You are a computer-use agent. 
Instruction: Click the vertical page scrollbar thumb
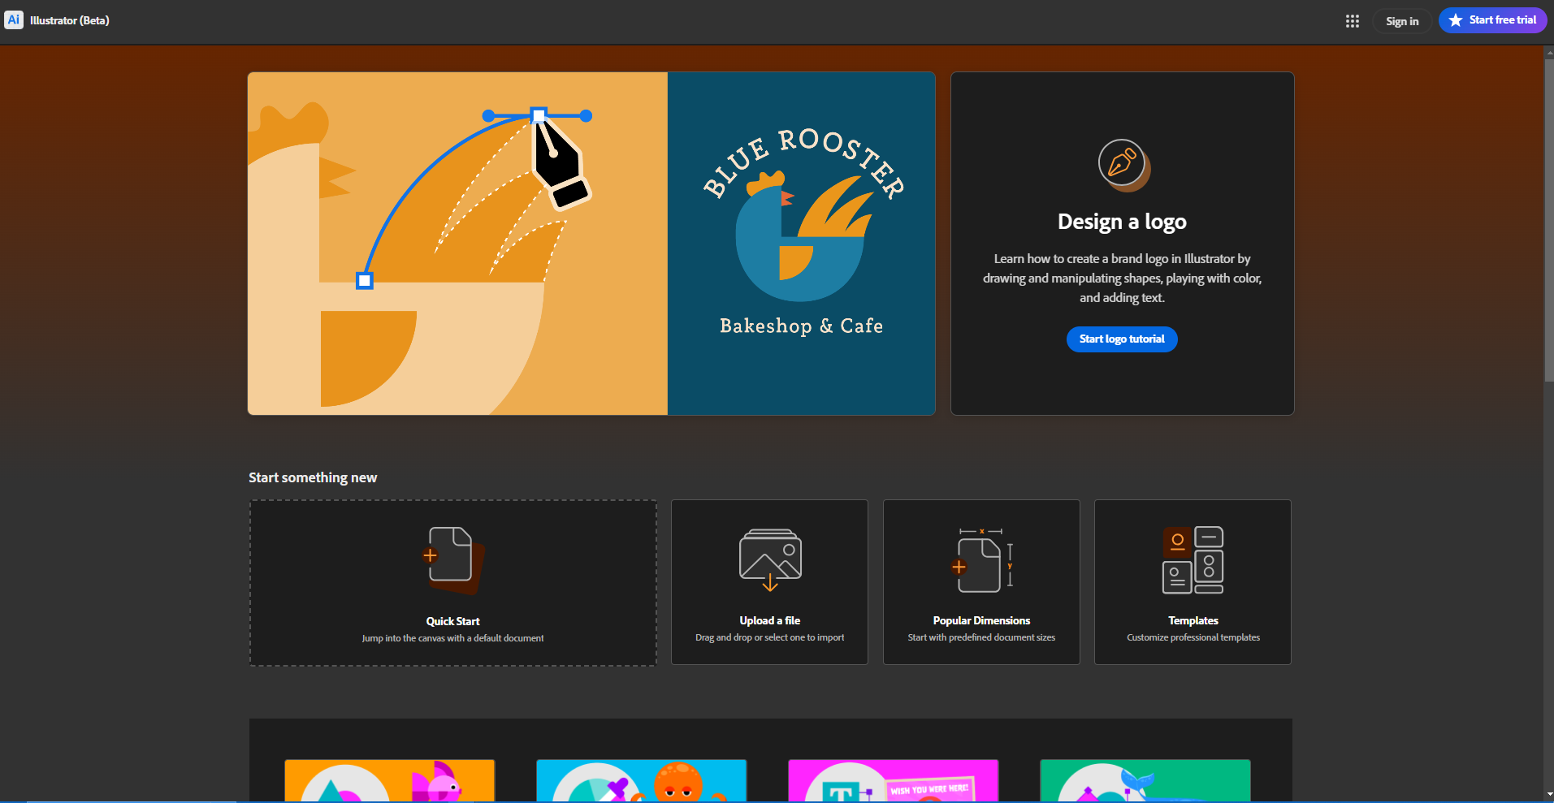pos(1548,219)
